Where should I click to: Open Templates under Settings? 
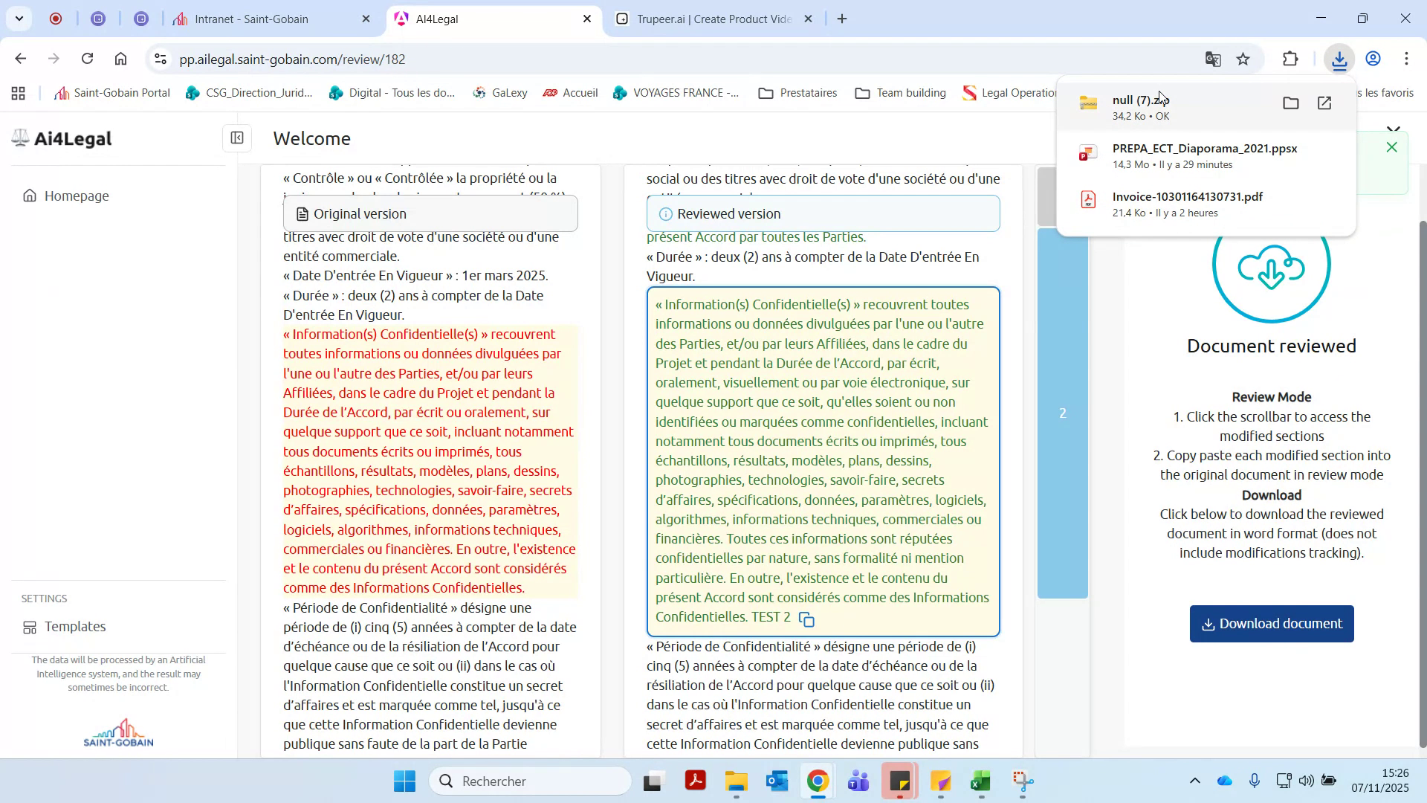[75, 627]
